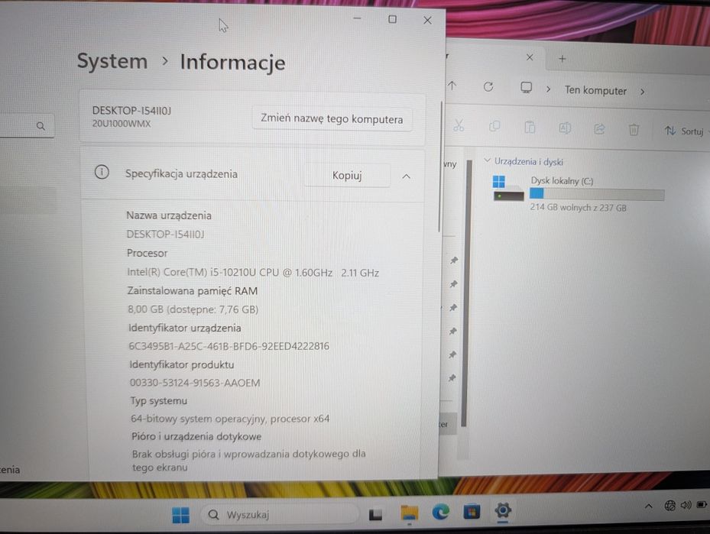The width and height of the screenshot is (710, 534).
Task: Click the Share icon in Explorer toolbar
Action: [x=599, y=129]
